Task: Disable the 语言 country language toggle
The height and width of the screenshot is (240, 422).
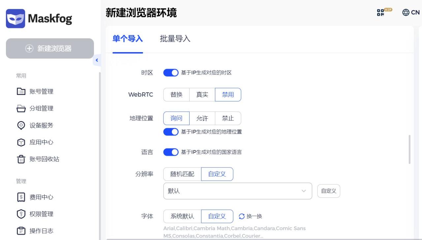Action: [171, 152]
